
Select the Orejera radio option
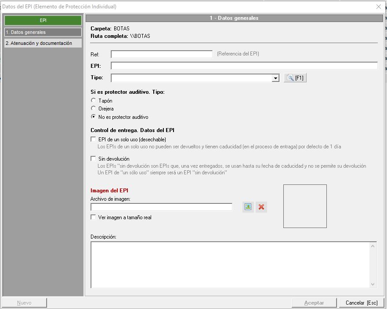(x=93, y=108)
